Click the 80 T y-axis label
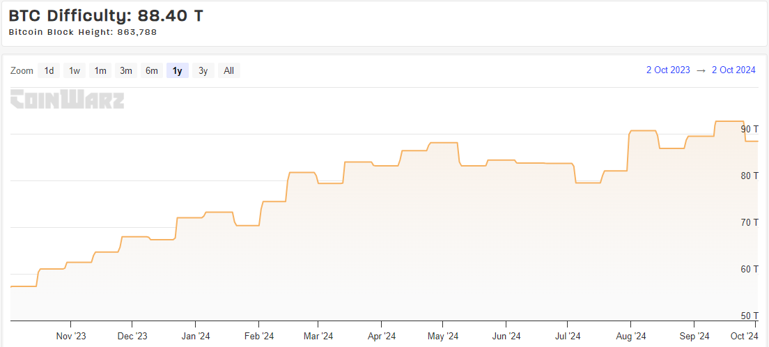The image size is (769, 347). coord(749,175)
